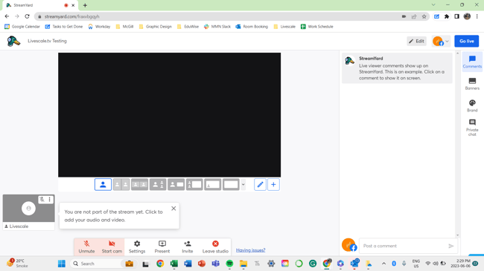Open the Work Schedule bookmark
Screen dimensions: 484x271
(317, 27)
